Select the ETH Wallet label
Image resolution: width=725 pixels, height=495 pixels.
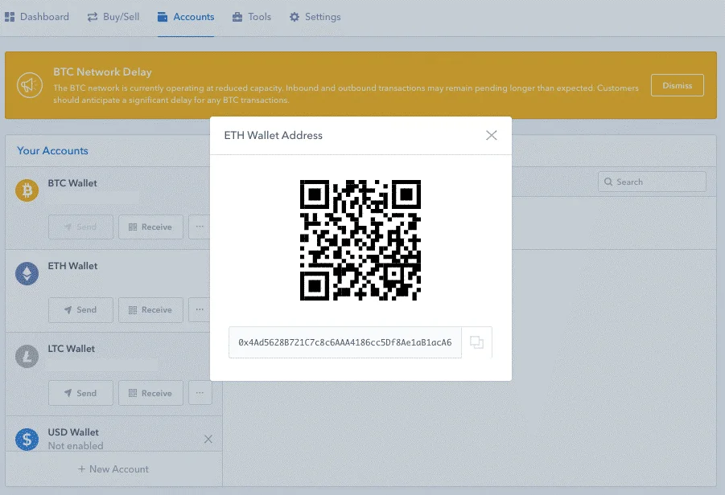pyautogui.click(x=72, y=266)
